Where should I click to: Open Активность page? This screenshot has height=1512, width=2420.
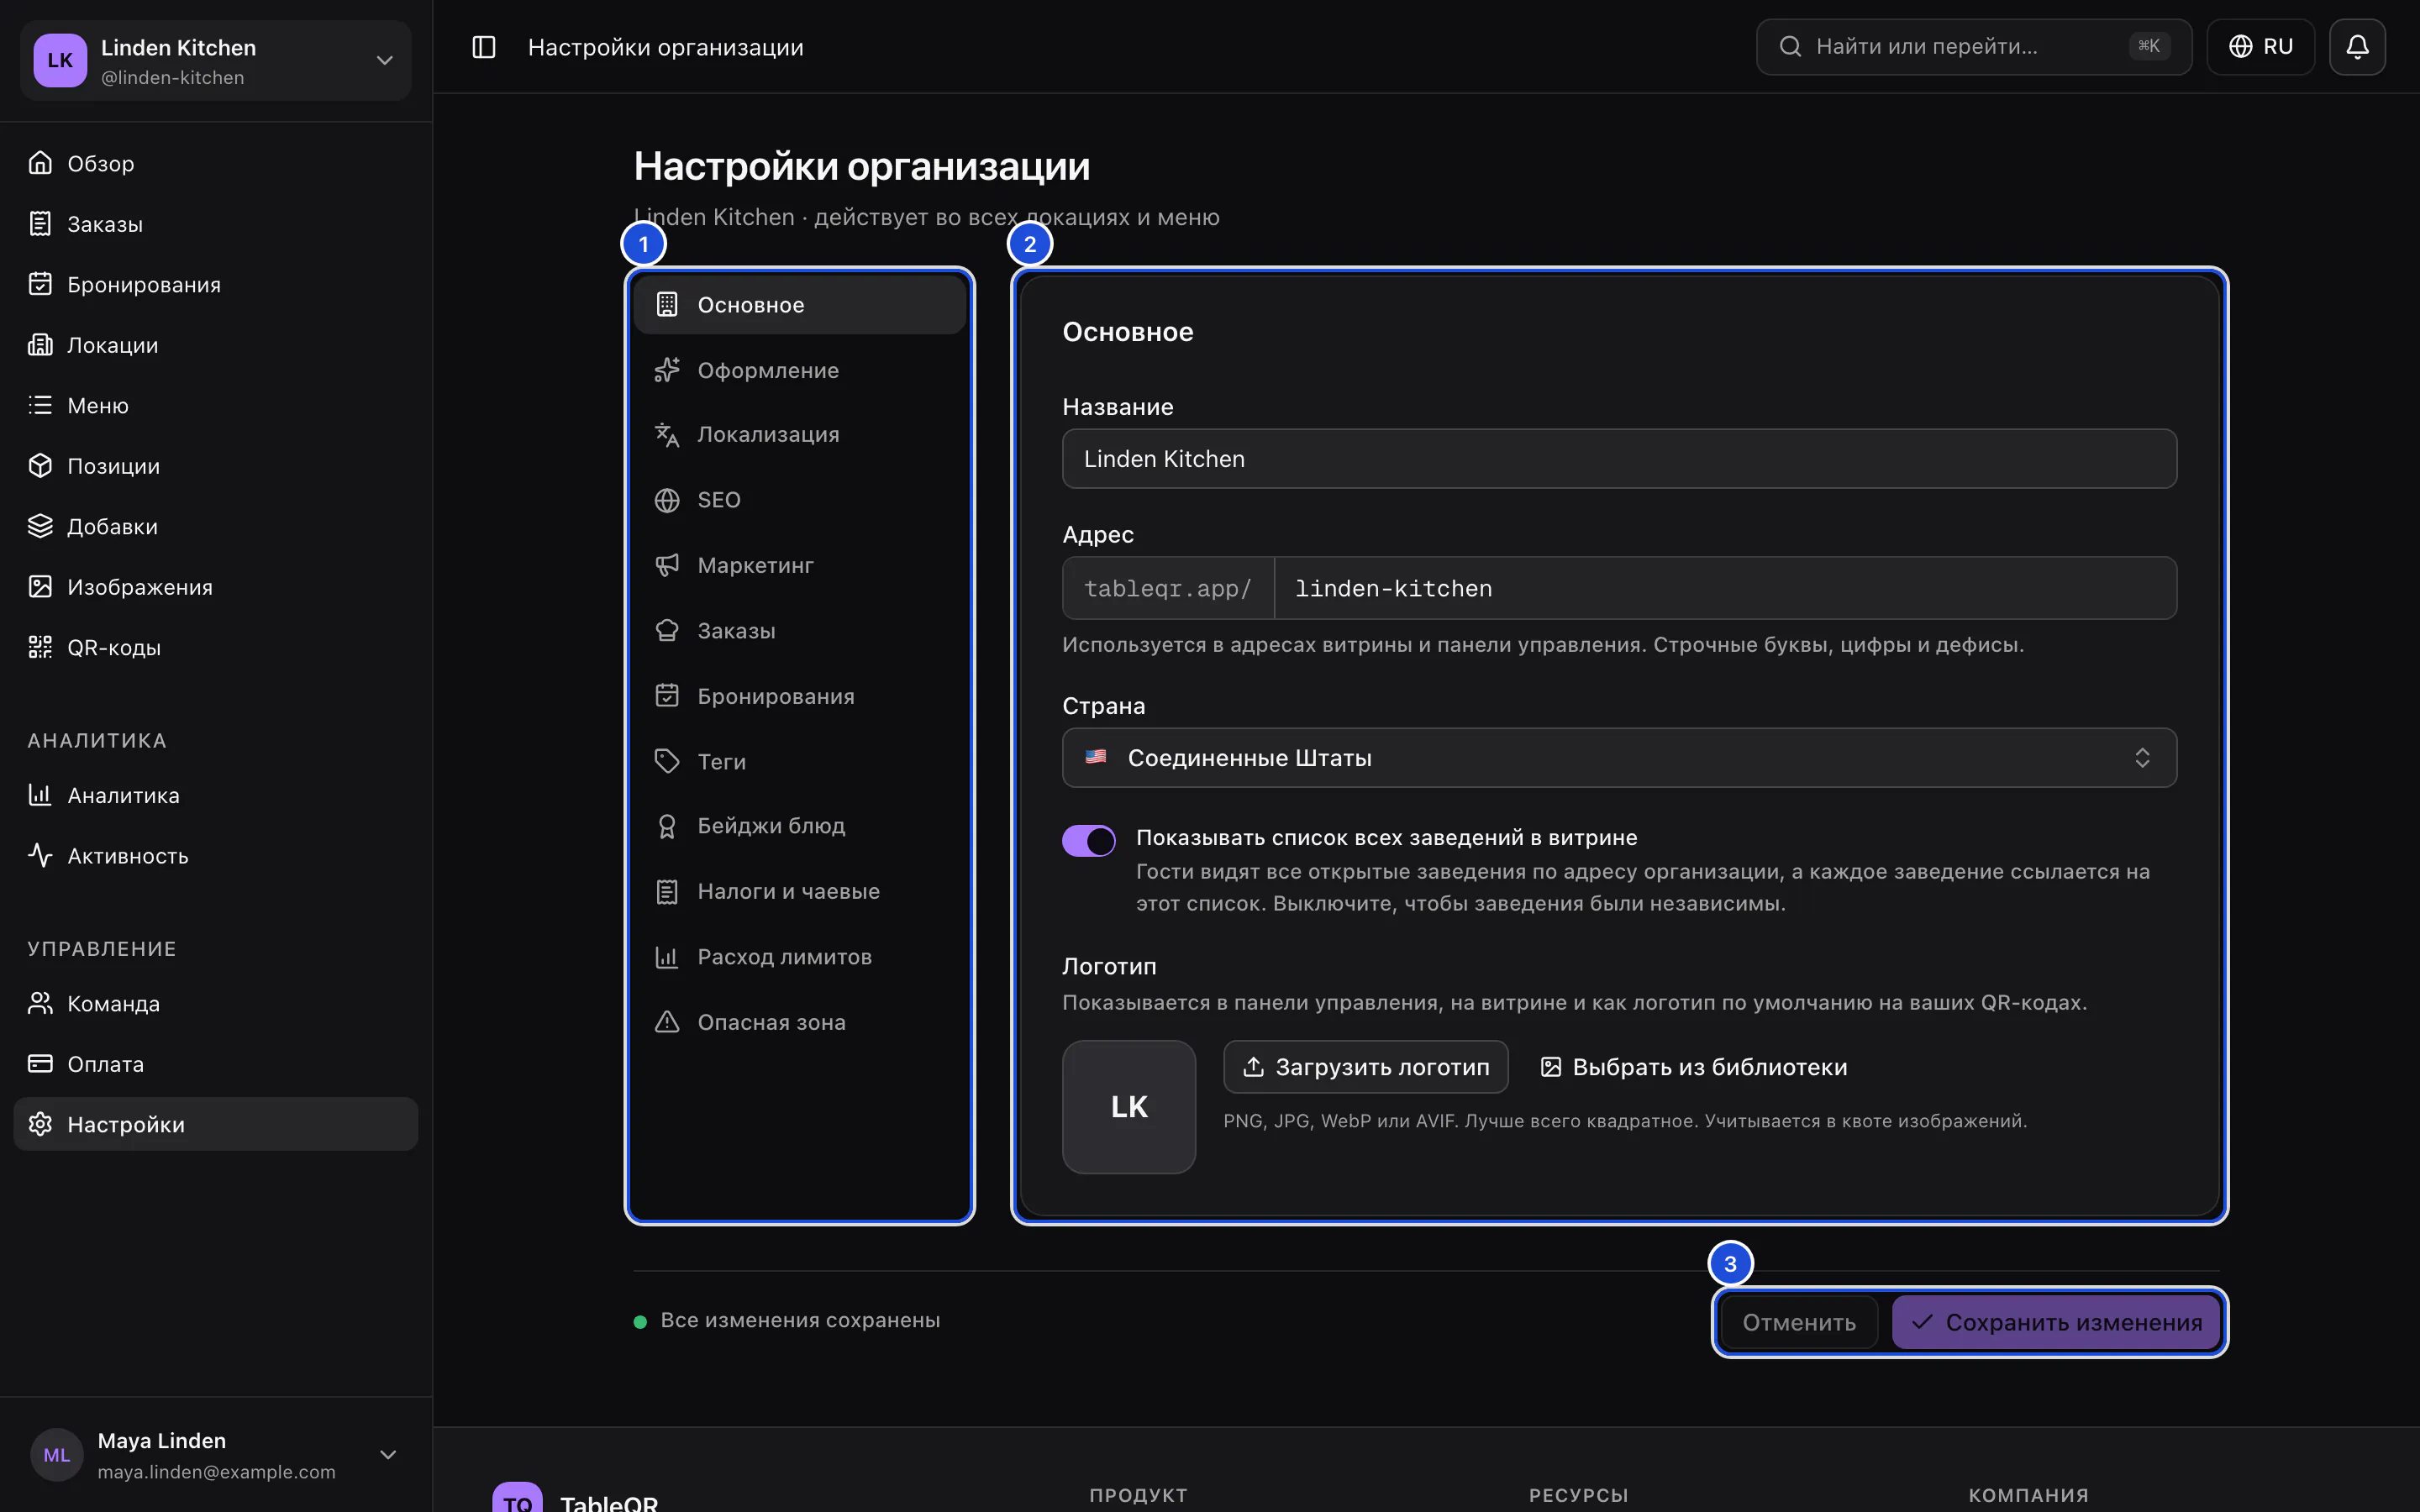[216, 856]
